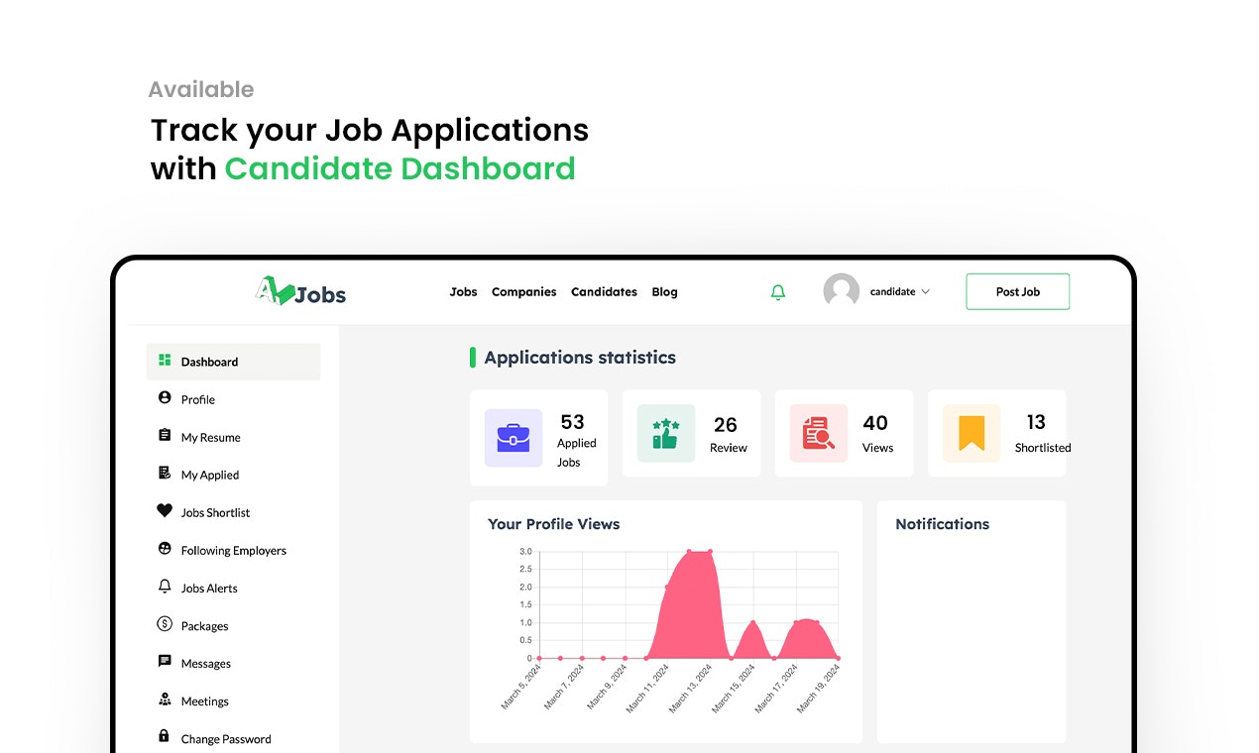
Task: Click the chart peak at value 3.0
Action: click(x=699, y=552)
